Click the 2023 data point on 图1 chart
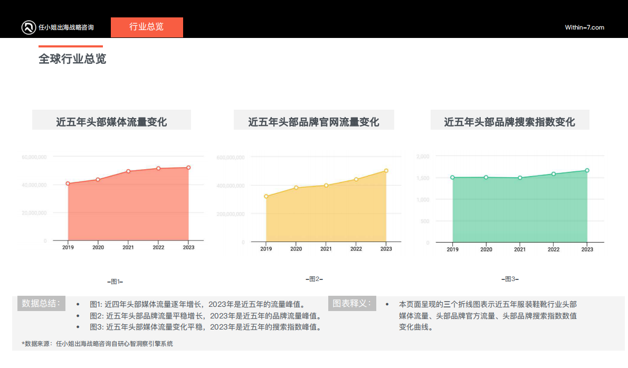Viewport: 628px width, 368px height. pyautogui.click(x=188, y=168)
